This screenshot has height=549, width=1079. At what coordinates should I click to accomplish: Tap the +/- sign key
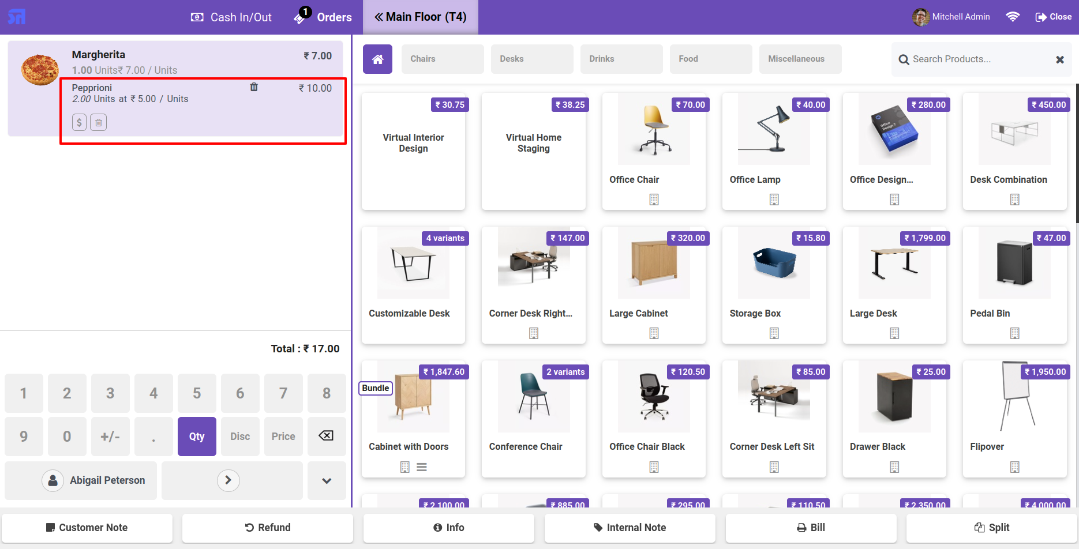point(110,437)
